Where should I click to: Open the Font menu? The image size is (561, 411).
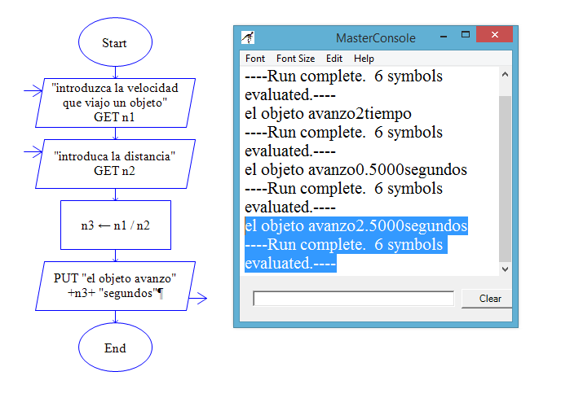coord(255,59)
